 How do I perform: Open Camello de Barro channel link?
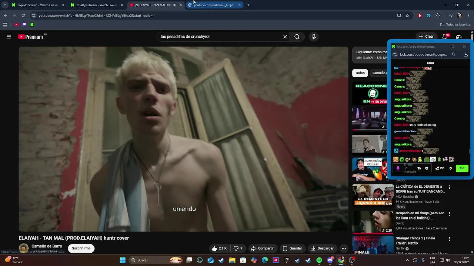pos(47,246)
